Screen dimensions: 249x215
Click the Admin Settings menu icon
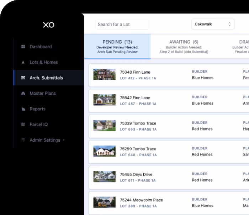(23, 140)
